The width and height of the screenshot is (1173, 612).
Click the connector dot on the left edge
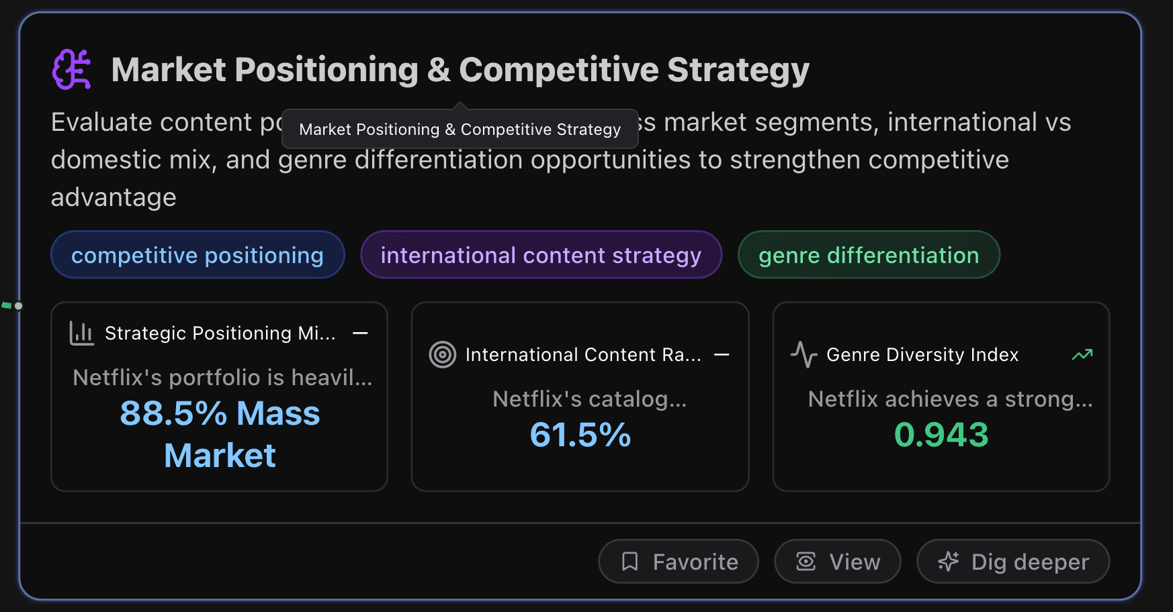coord(19,305)
